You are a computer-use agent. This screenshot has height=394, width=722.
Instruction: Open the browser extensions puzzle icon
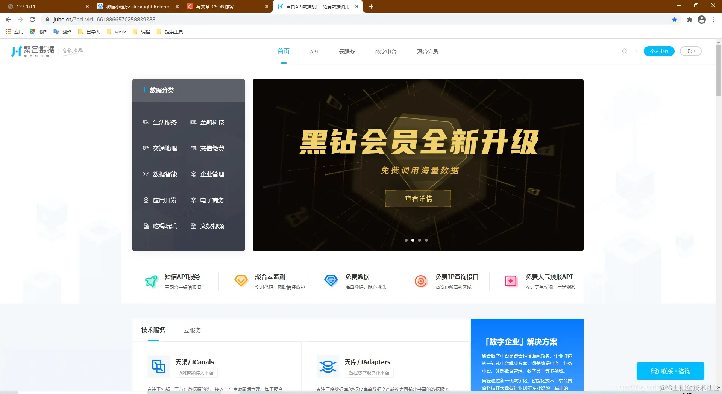click(x=689, y=20)
